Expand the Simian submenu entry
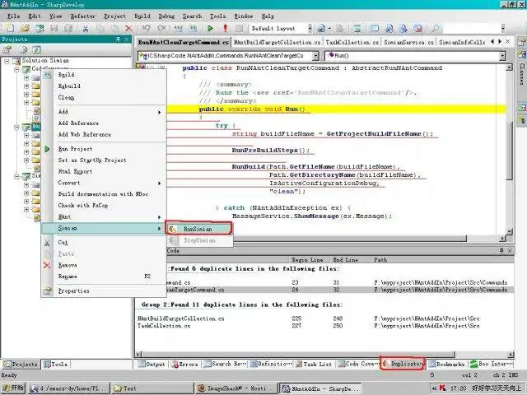The height and width of the screenshot is (395, 527). pos(103,229)
